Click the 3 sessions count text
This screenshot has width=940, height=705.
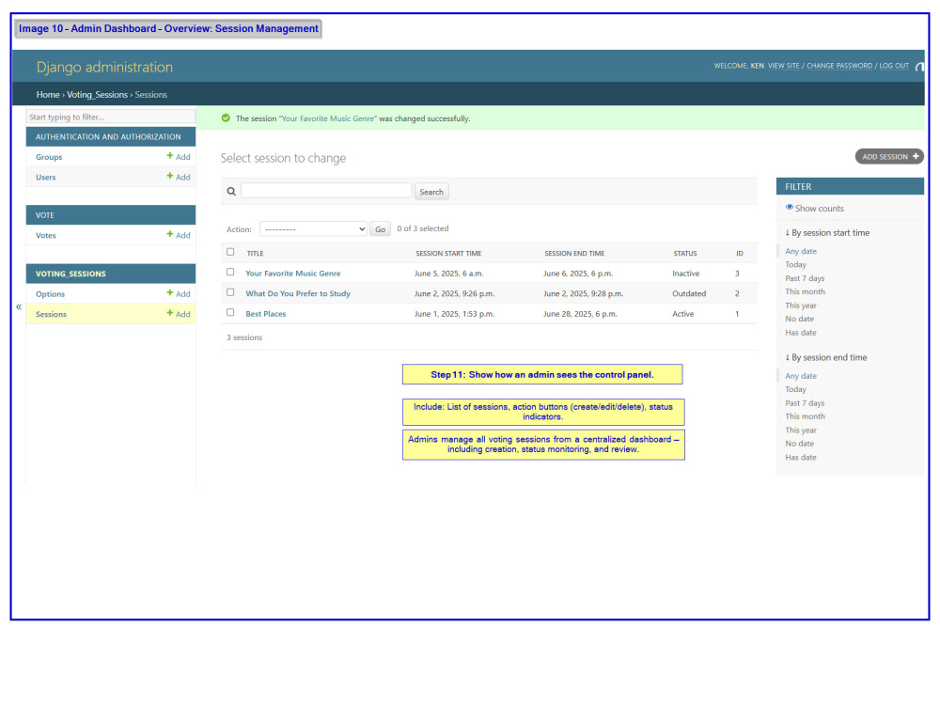[244, 337]
